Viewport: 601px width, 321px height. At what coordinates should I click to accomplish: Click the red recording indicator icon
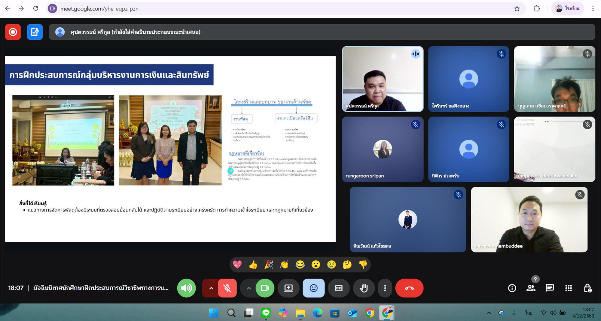[13, 32]
